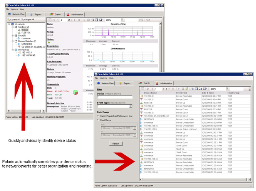
Task: Click scroll up arrow of device report pane
Action: pos(160,24)
